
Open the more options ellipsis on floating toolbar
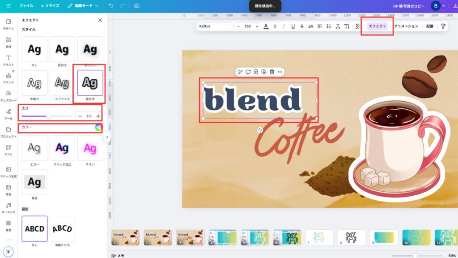coord(280,72)
